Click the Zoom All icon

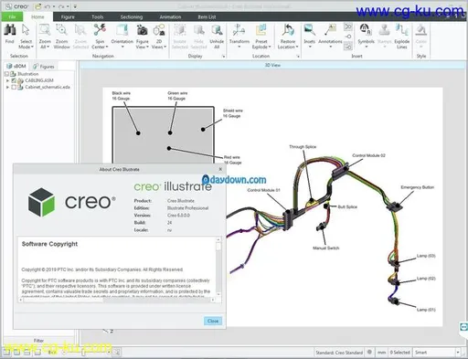45,30
